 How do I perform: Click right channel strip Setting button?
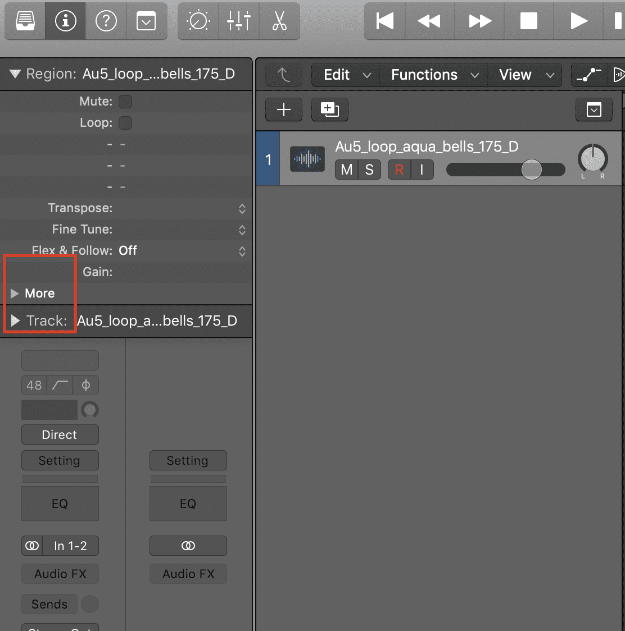(188, 460)
